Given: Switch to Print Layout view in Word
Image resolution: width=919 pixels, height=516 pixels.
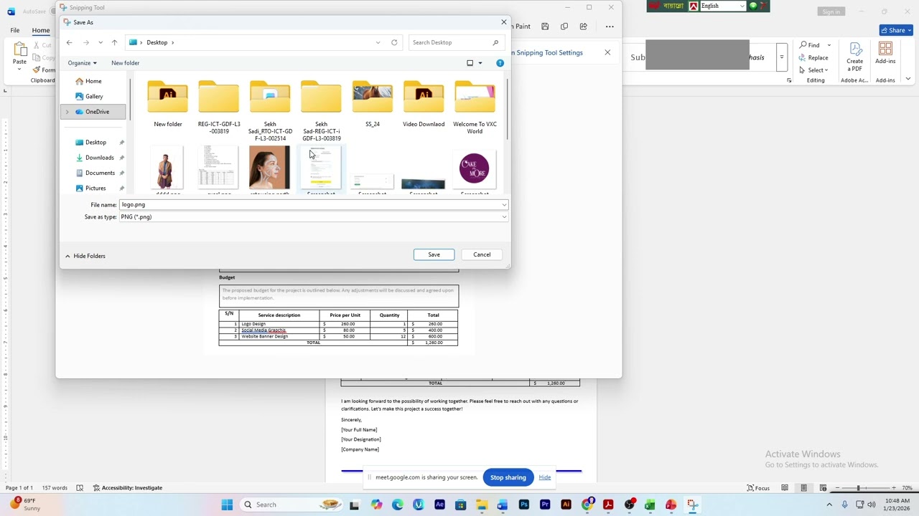Looking at the screenshot, I should point(803,488).
